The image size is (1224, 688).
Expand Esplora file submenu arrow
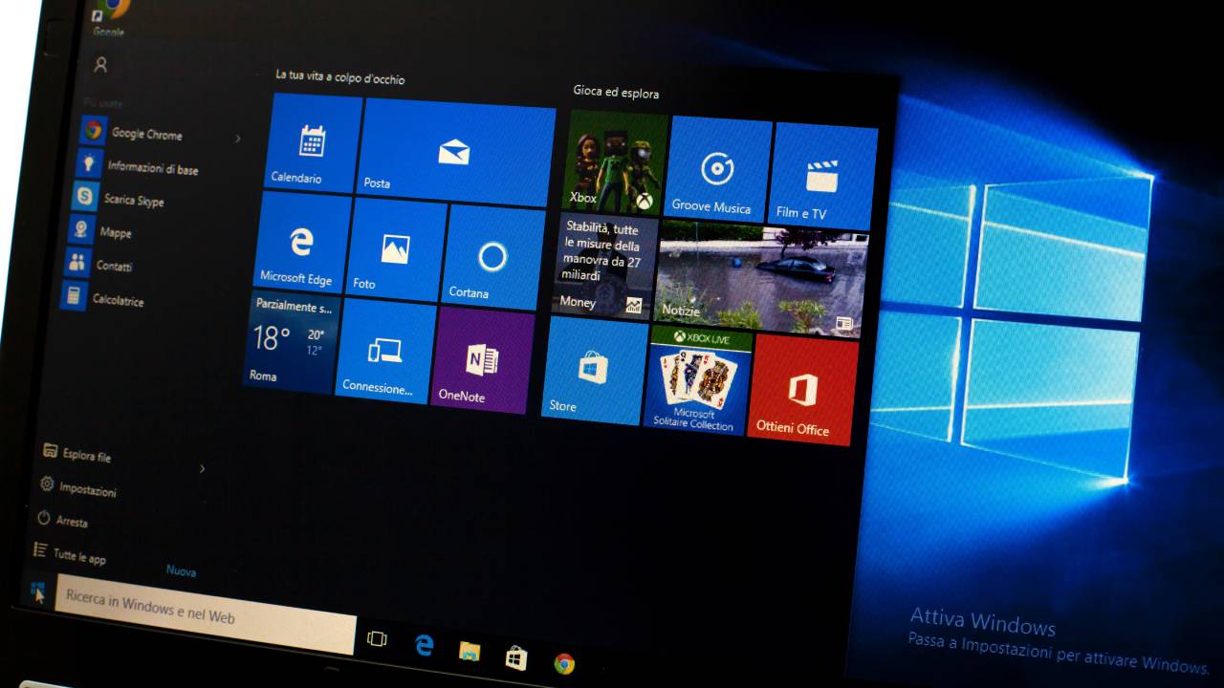202,468
